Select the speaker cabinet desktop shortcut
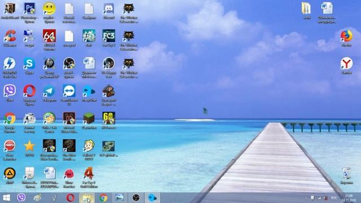 point(10,9)
